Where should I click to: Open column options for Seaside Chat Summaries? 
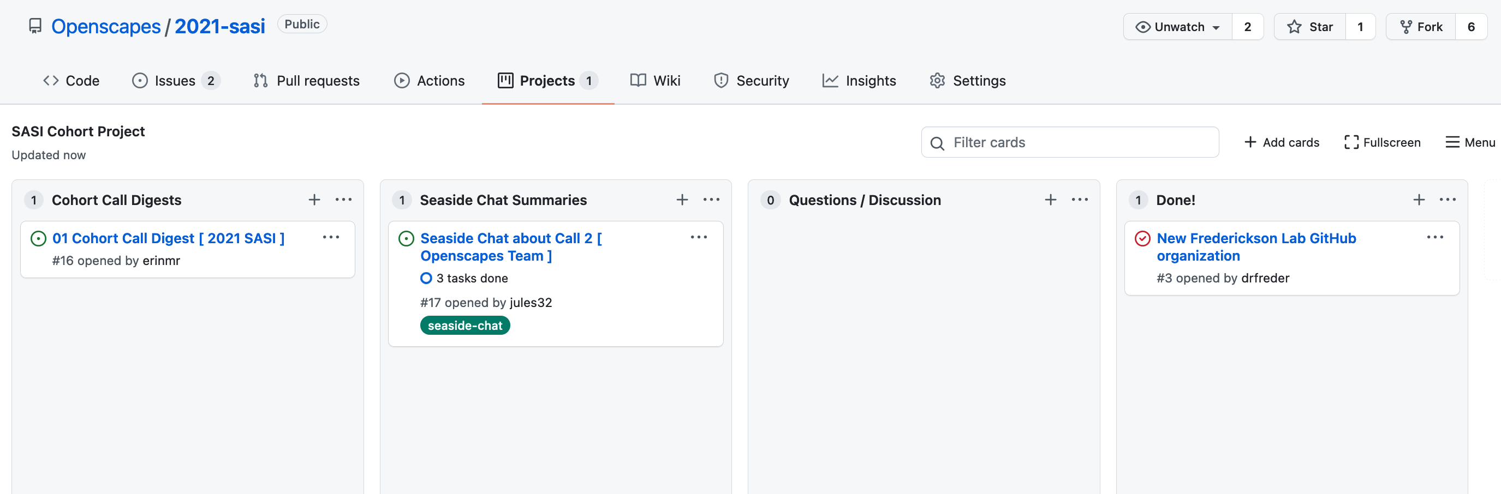(x=711, y=199)
